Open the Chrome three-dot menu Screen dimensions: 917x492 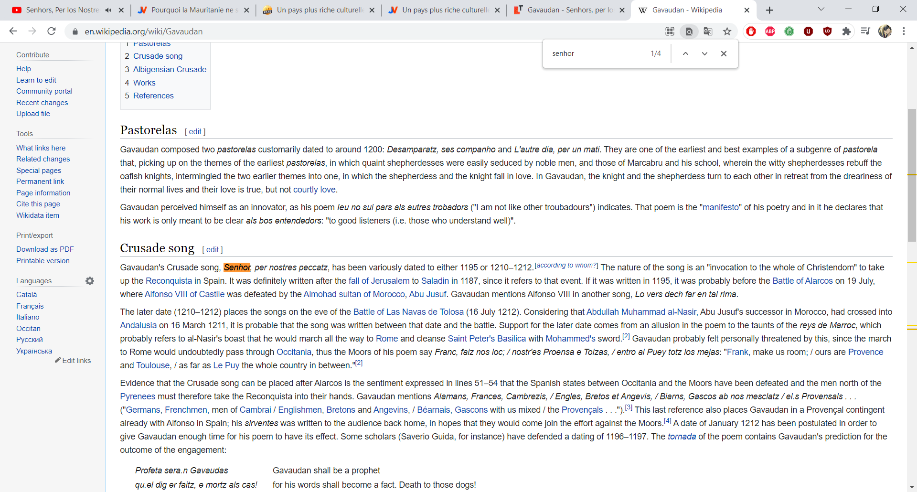coord(904,32)
